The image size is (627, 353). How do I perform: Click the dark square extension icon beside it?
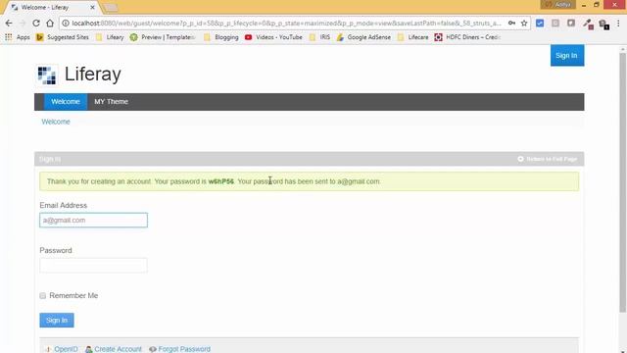coord(571,24)
